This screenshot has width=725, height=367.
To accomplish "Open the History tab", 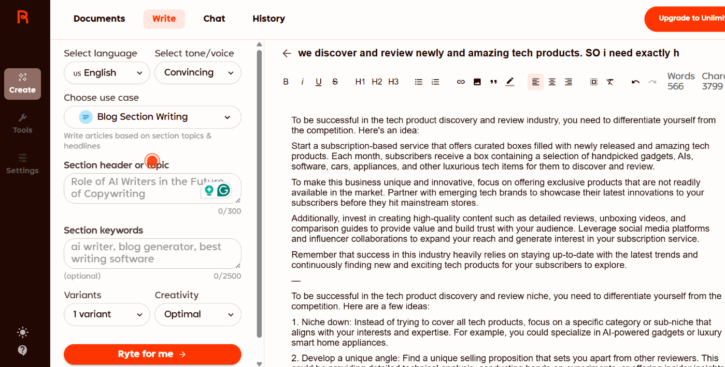I will coord(268,19).
